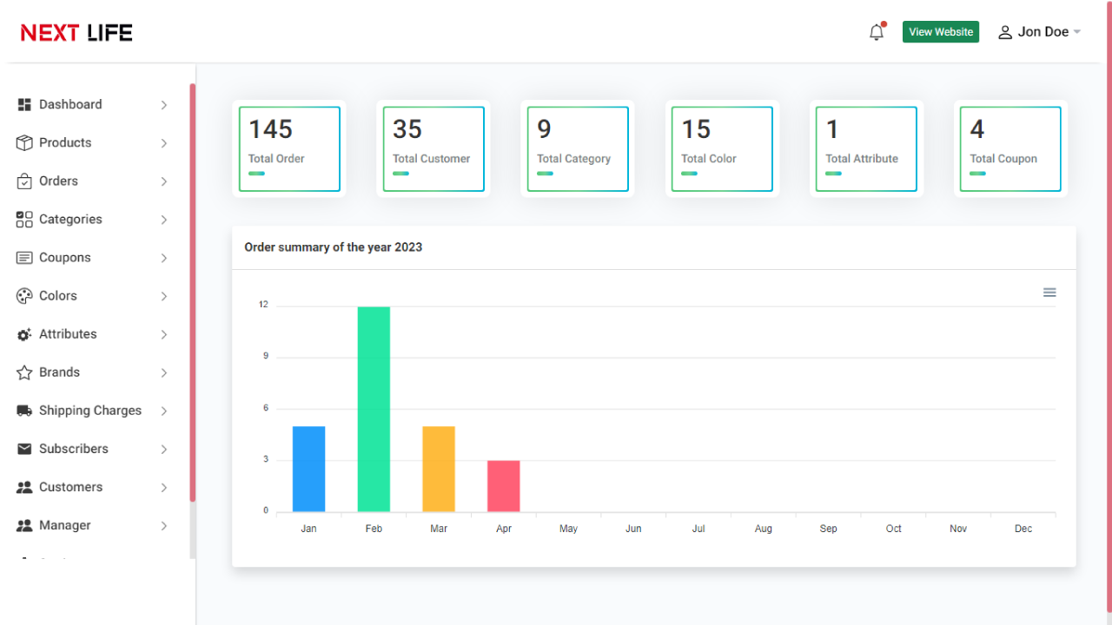Expand the Products menu chevron
This screenshot has height=625, width=1112.
[163, 143]
